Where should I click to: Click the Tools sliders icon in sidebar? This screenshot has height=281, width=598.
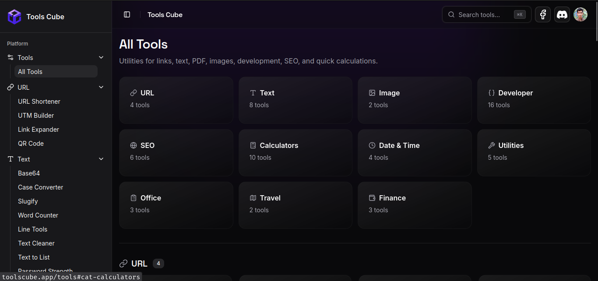(11, 57)
